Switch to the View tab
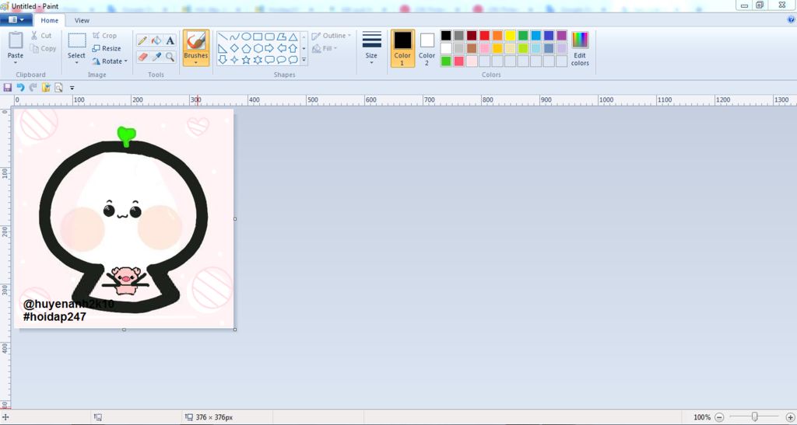Viewport: 797px width, 425px height. pos(82,20)
